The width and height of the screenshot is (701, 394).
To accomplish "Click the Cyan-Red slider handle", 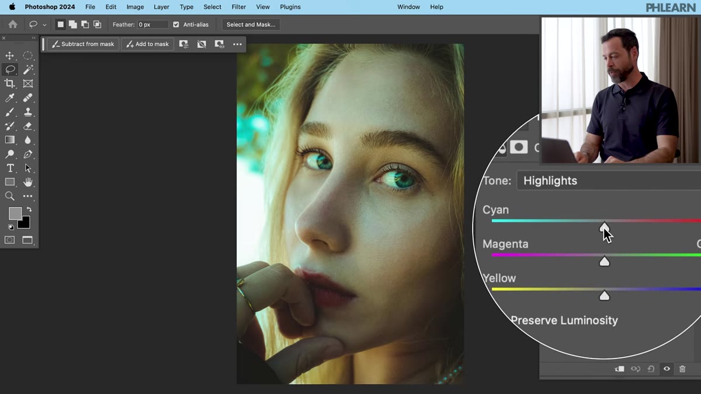I will (x=605, y=227).
